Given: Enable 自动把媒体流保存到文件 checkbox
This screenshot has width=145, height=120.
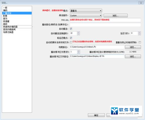Looking at the screenshot, I should coord(71,42).
